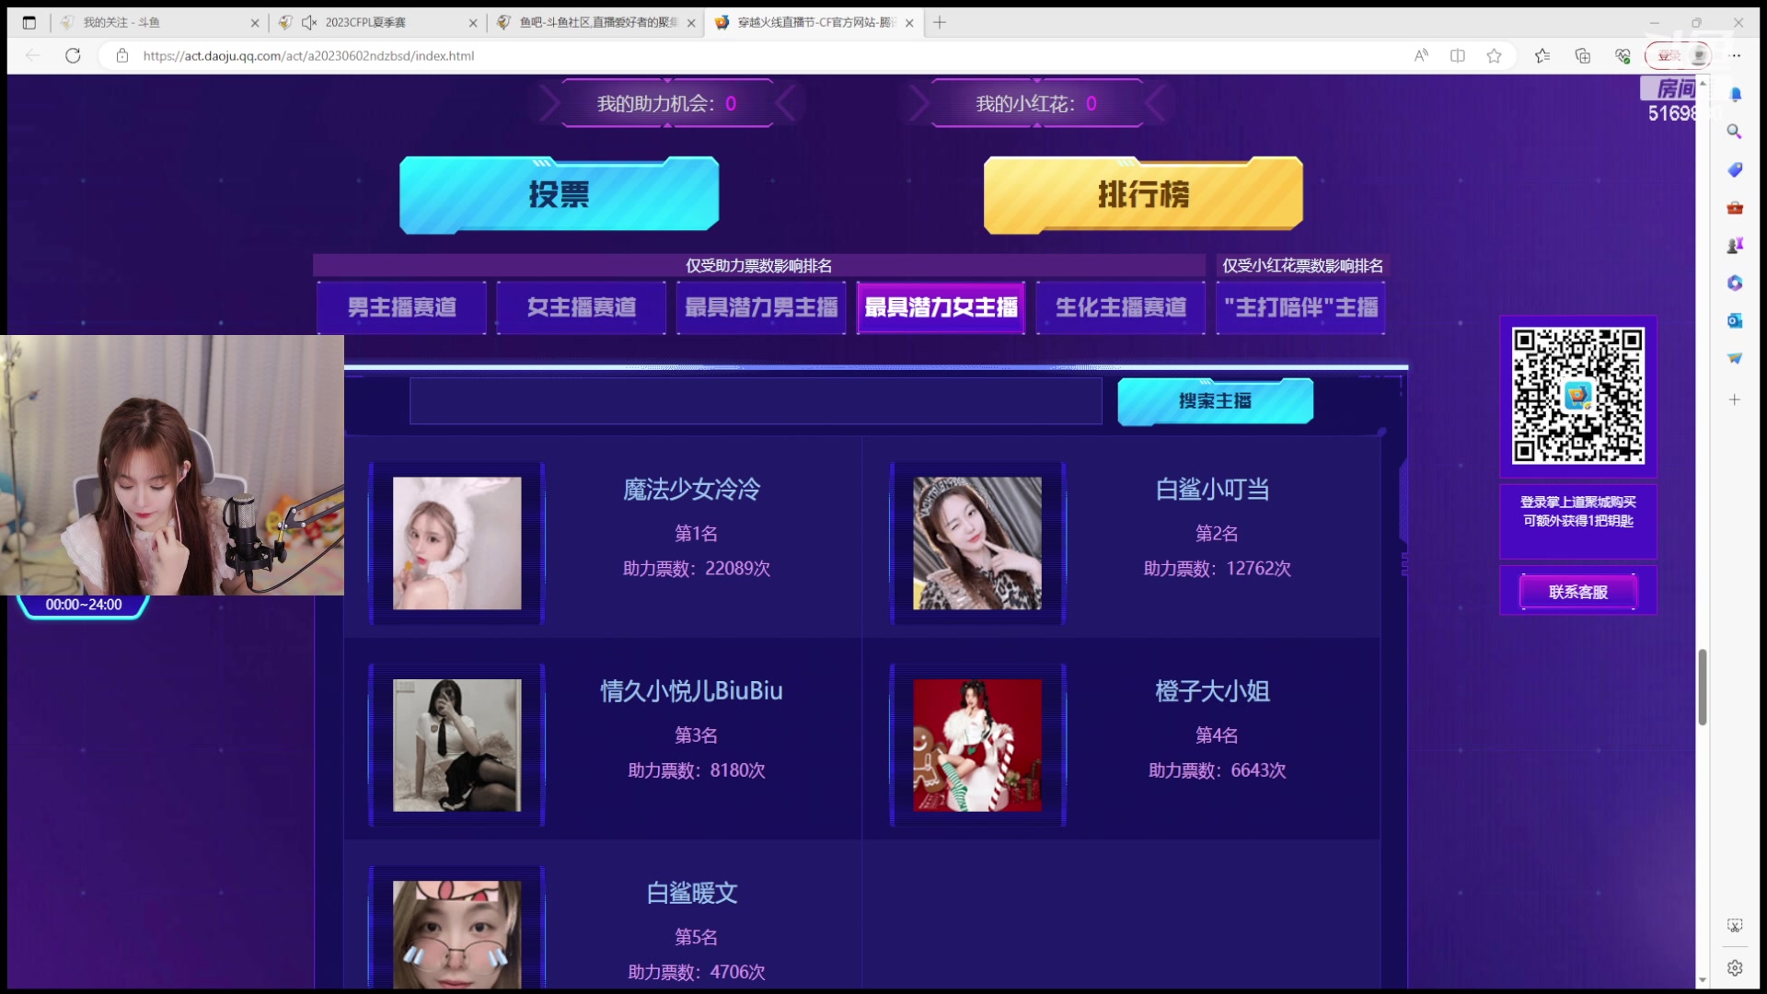Select the 最具潜力男主播 category tab
Image resolution: width=1767 pixels, height=994 pixels.
(761, 307)
